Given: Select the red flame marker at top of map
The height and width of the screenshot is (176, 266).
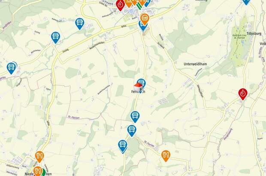Looking at the screenshot, I should click(120, 5).
